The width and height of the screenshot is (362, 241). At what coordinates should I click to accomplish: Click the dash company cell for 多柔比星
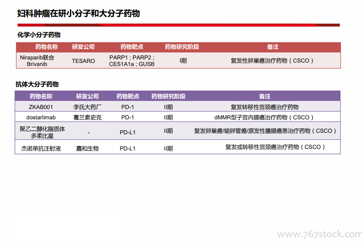(89, 133)
